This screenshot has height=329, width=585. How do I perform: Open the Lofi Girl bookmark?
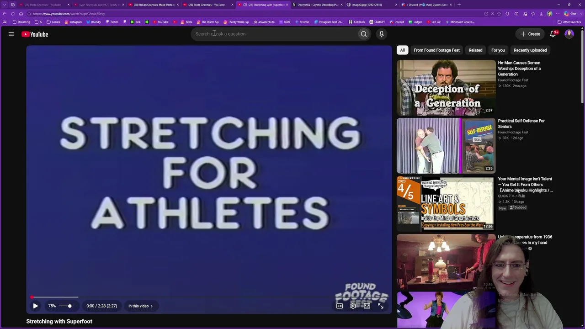pos(435,22)
